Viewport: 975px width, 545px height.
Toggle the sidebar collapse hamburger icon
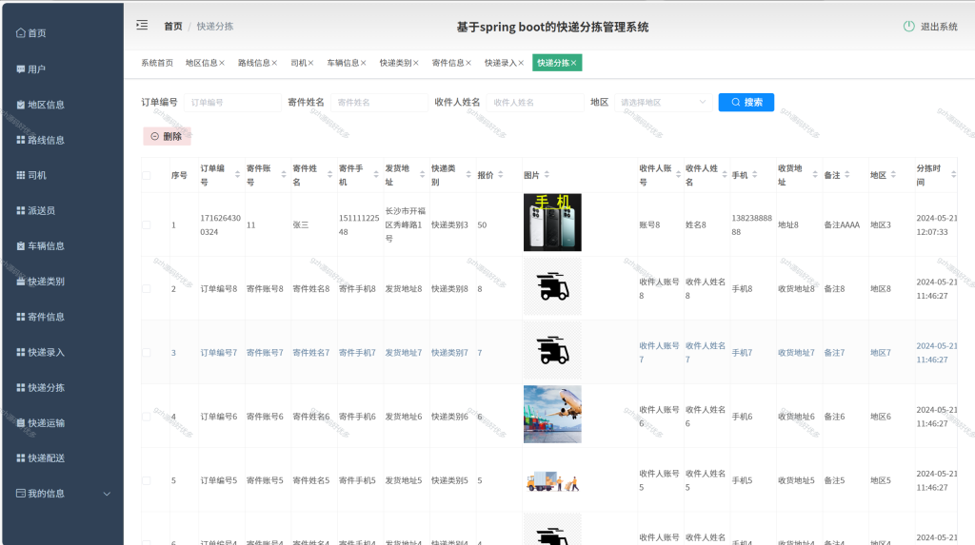pyautogui.click(x=142, y=25)
